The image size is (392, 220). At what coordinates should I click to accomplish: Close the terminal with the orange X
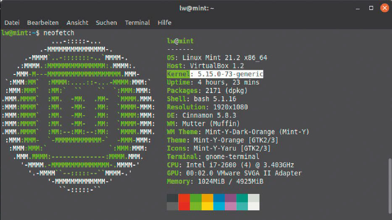point(384,8)
